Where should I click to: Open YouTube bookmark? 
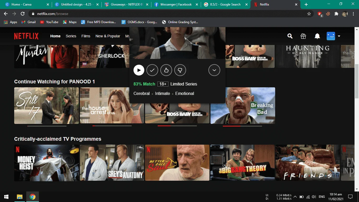(x=49, y=22)
